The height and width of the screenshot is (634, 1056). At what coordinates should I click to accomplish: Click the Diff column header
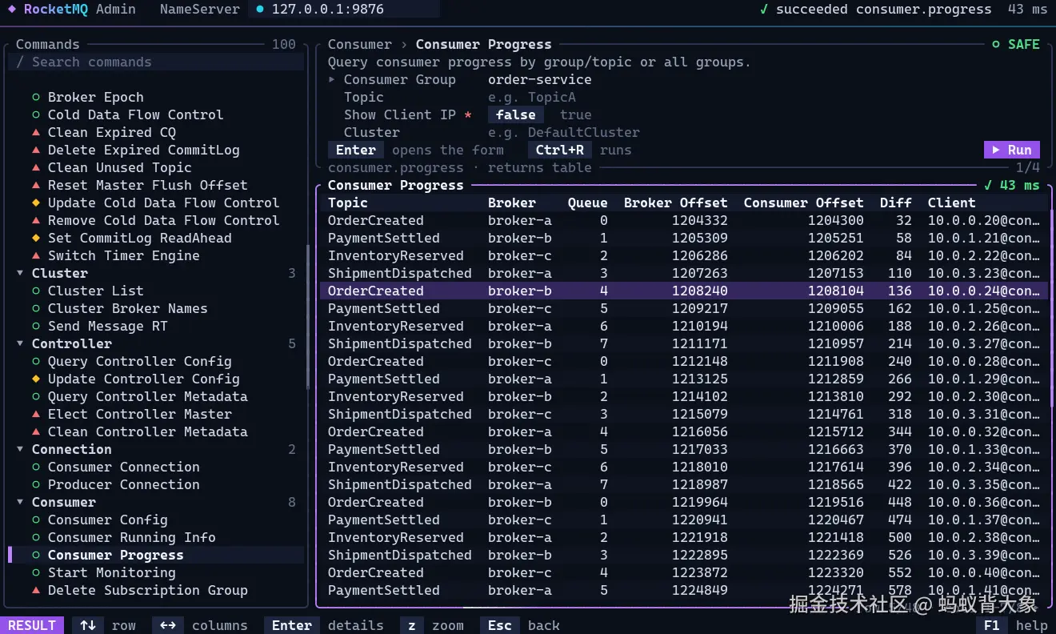point(896,203)
